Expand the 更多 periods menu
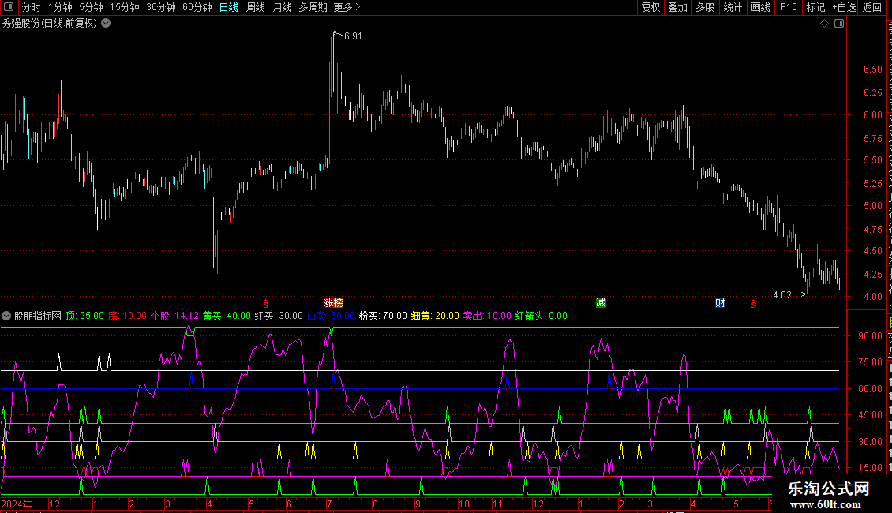Screen dimensions: 892x513 click(x=347, y=7)
